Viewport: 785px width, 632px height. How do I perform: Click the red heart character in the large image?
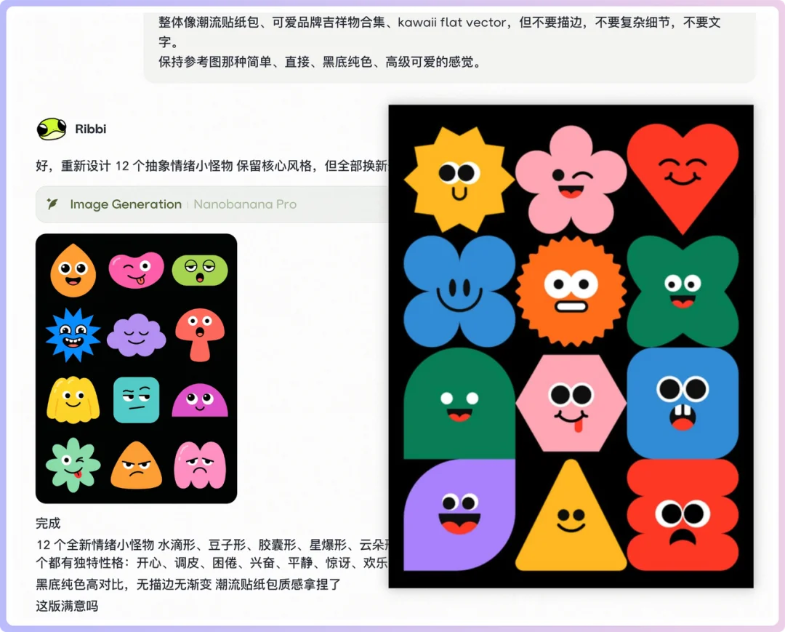point(683,173)
